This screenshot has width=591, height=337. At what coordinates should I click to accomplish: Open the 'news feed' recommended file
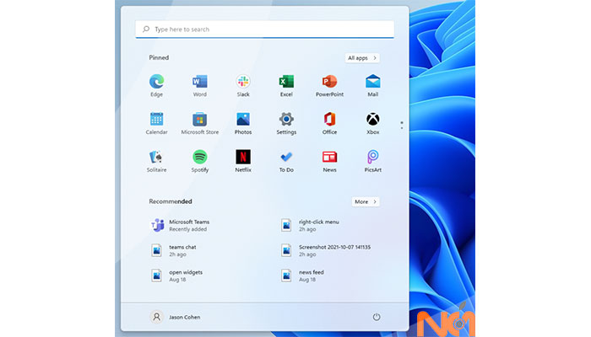[302, 275]
